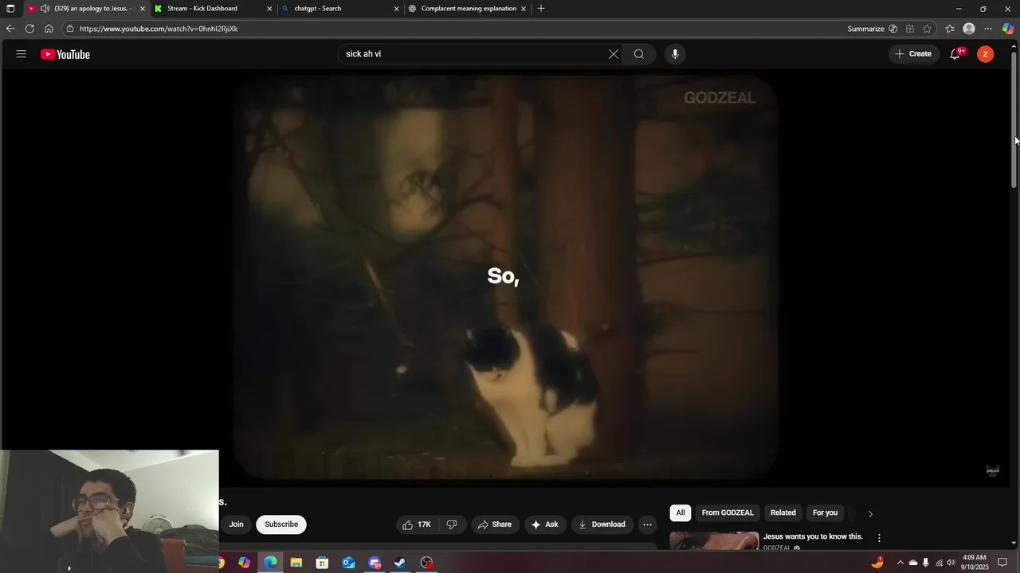Image resolution: width=1020 pixels, height=573 pixels.
Task: Mute the YouTube tab audio icon
Action: point(45,9)
